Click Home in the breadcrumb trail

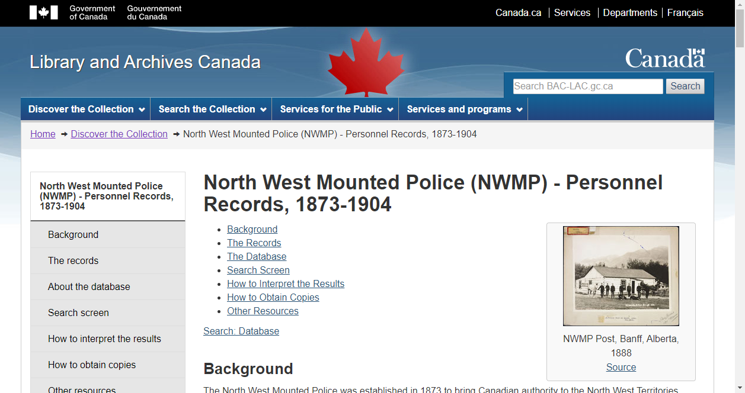pos(43,134)
